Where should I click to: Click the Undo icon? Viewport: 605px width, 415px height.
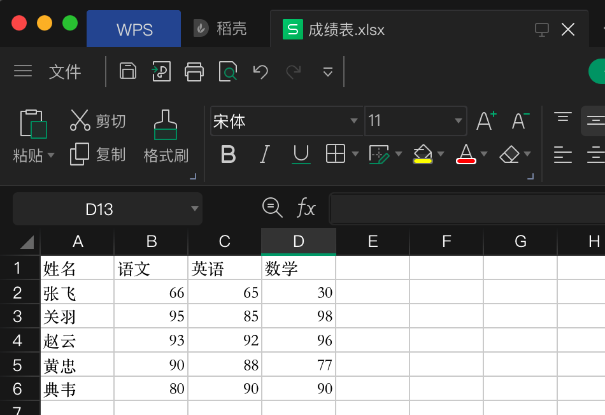coord(260,71)
